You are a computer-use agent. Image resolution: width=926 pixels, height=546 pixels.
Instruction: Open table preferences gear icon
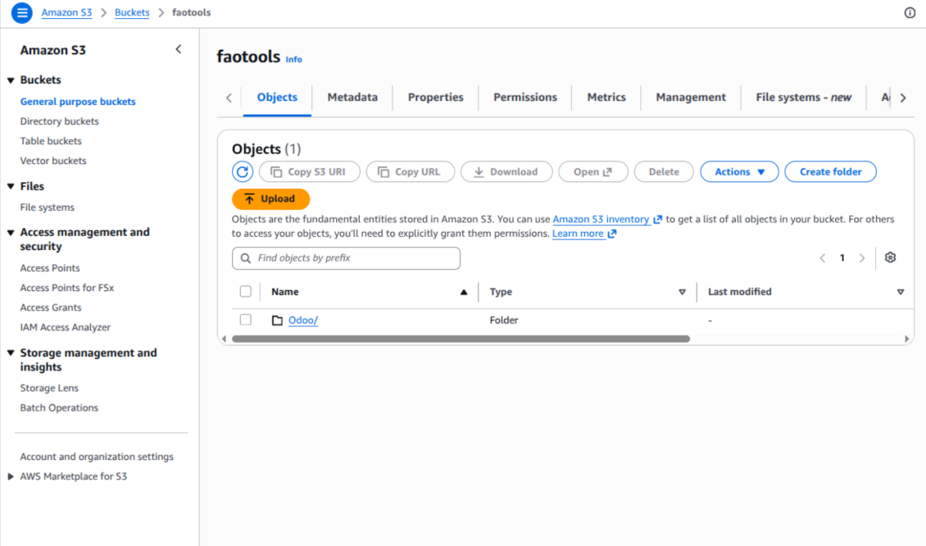pos(890,257)
